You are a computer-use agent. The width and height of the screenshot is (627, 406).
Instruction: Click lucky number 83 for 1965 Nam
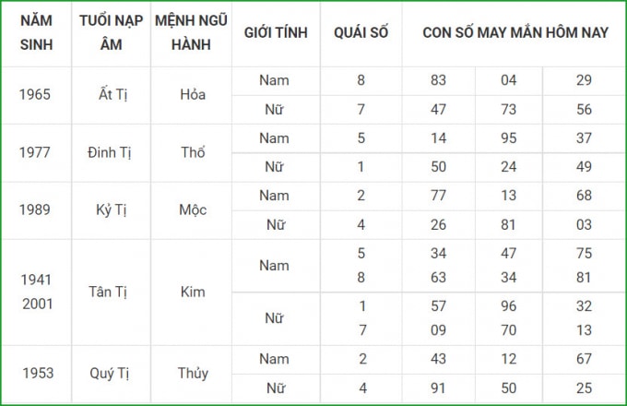tap(438, 80)
